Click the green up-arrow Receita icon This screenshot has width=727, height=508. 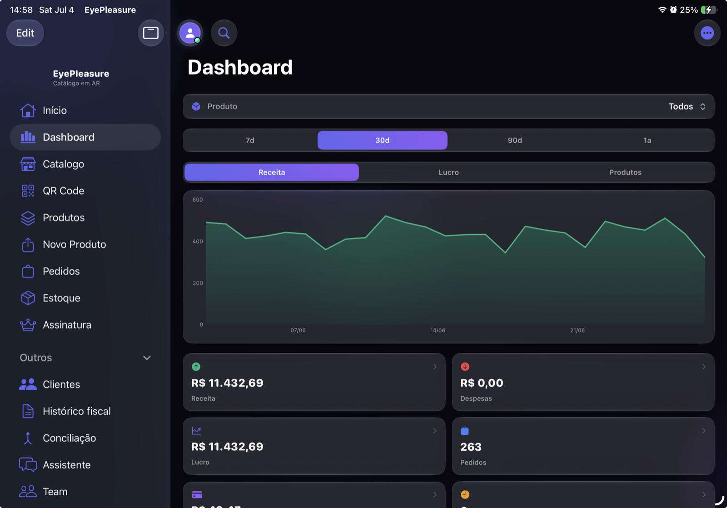tap(196, 367)
